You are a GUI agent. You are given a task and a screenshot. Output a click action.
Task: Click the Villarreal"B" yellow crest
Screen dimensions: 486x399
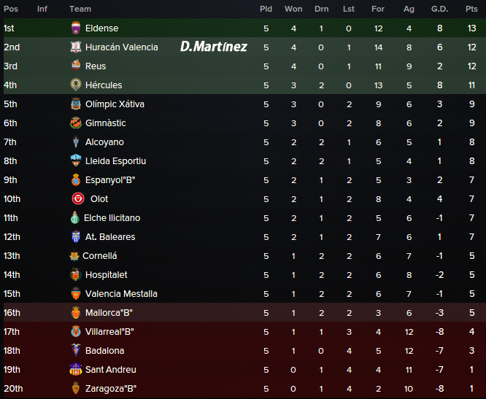[76, 331]
